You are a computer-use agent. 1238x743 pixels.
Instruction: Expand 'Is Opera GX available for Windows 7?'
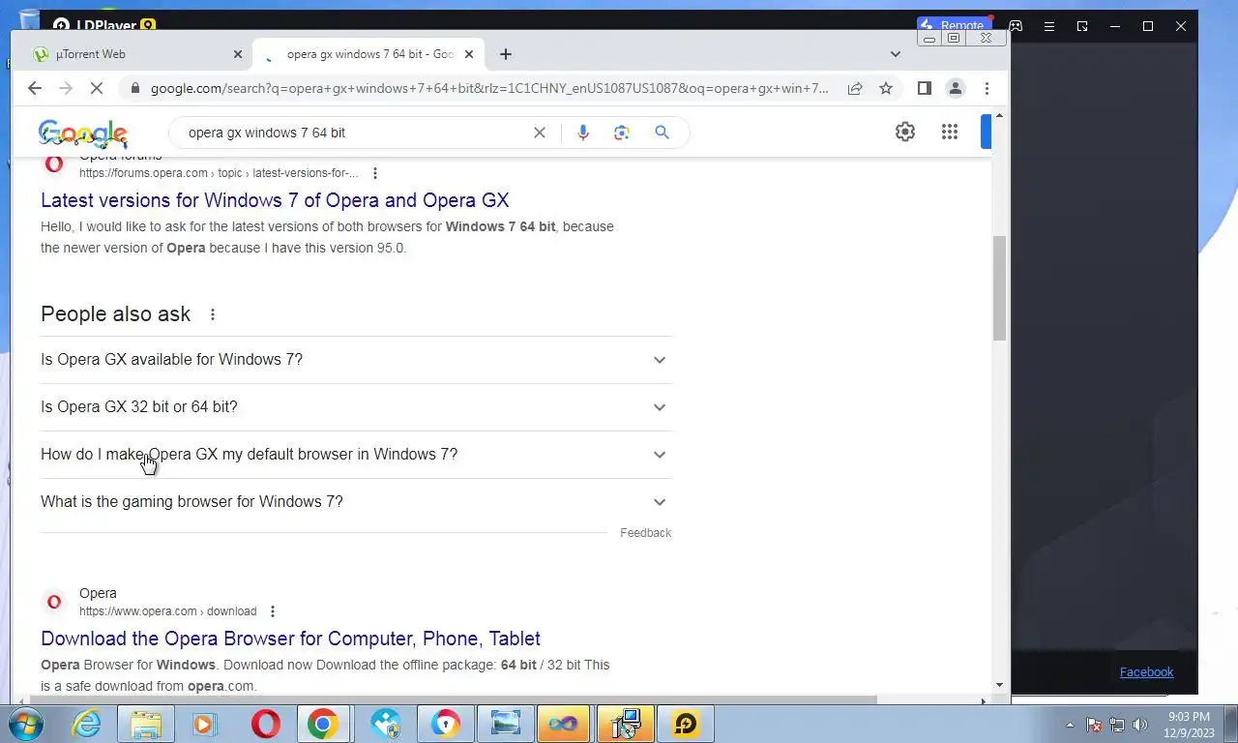point(355,360)
